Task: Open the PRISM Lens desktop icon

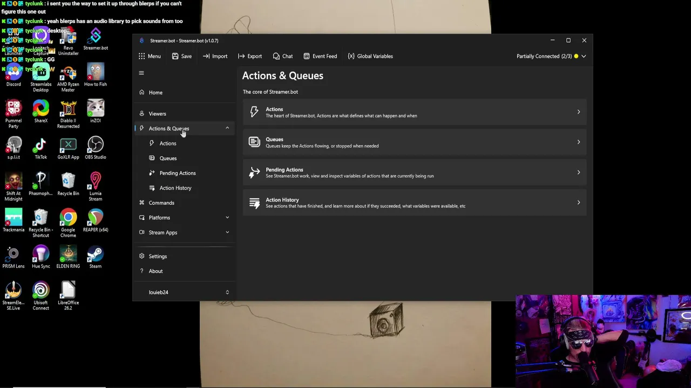Action: (x=13, y=257)
